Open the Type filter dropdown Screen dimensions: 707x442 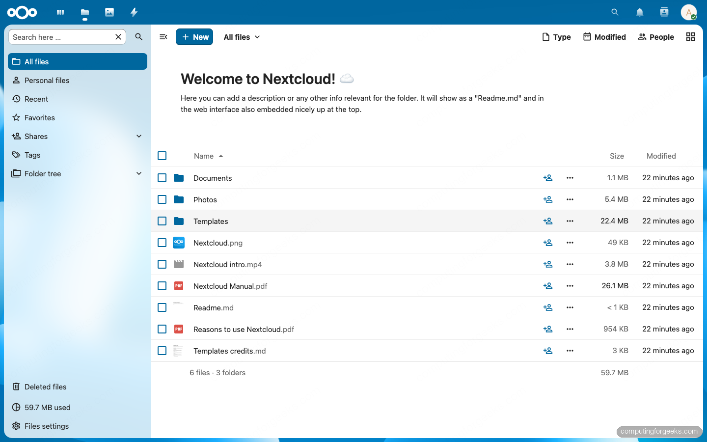coord(556,37)
